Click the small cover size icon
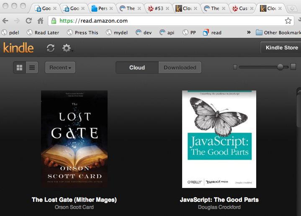This screenshot has height=216, width=301. tap(235, 67)
